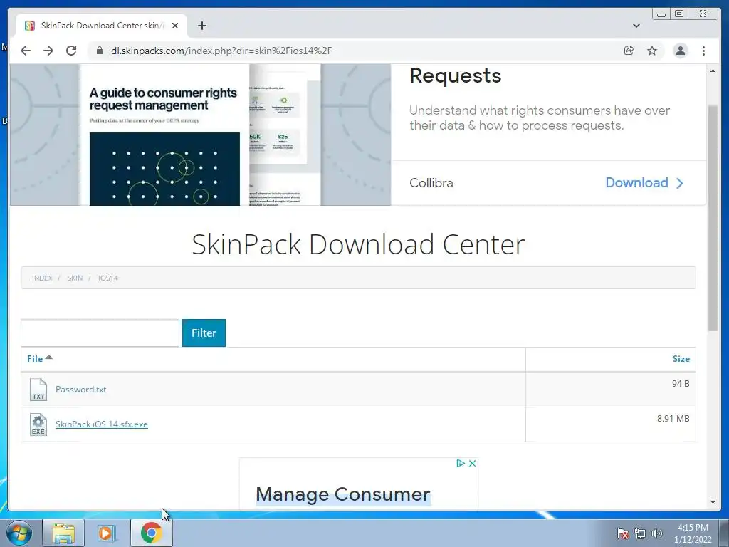Click the TXT file icon for Password.txt
This screenshot has width=729, height=547.
pyautogui.click(x=38, y=390)
